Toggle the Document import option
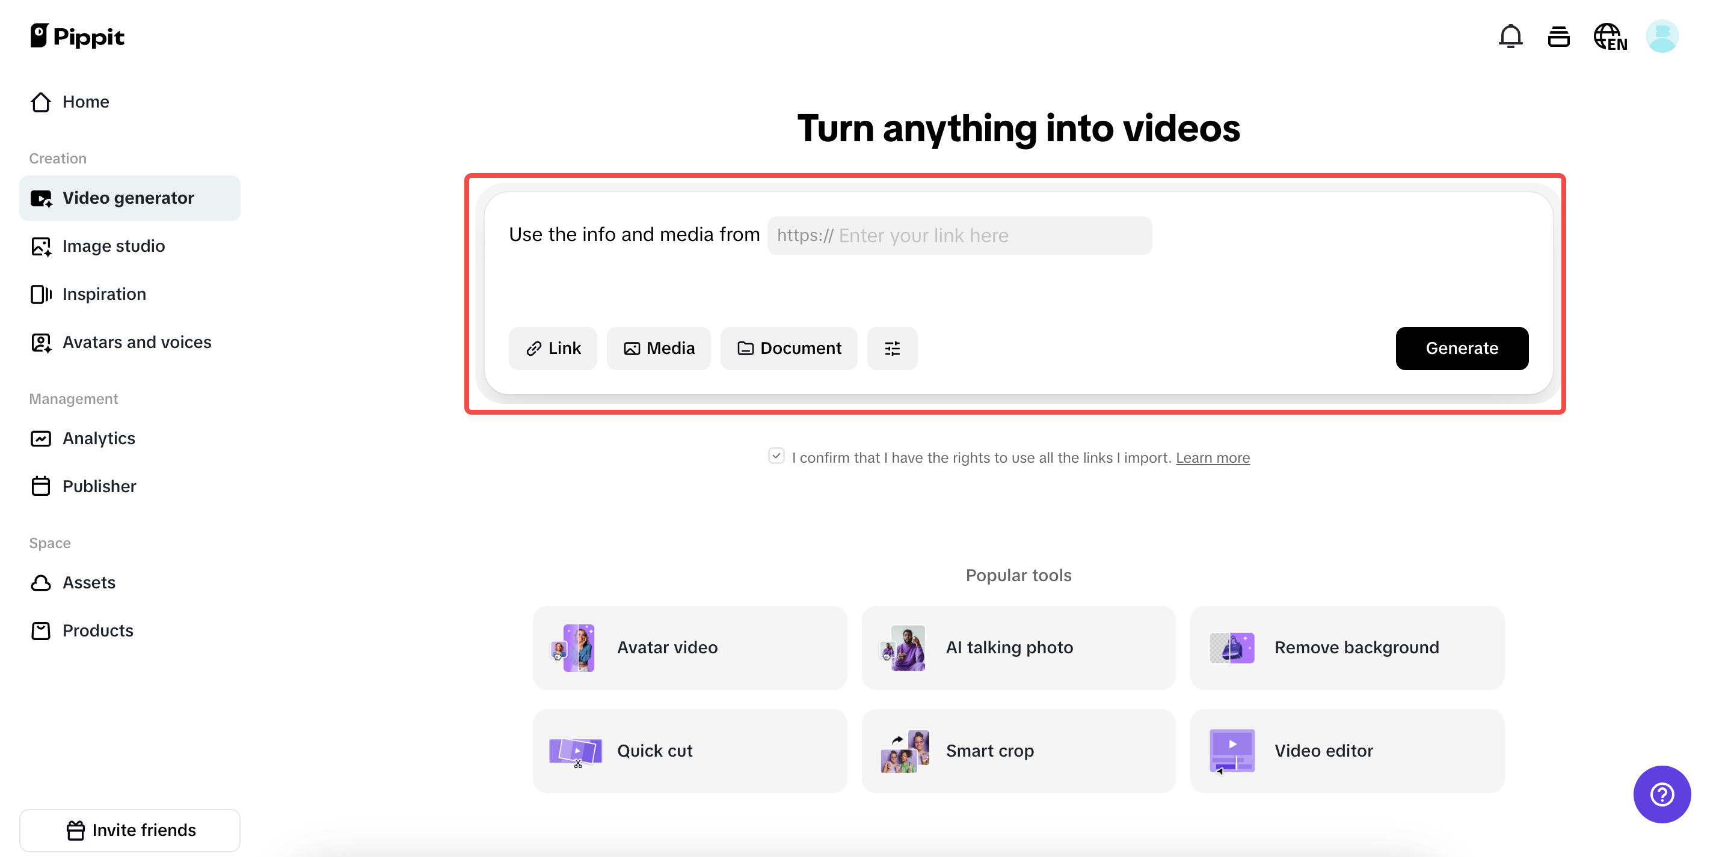 click(x=789, y=348)
